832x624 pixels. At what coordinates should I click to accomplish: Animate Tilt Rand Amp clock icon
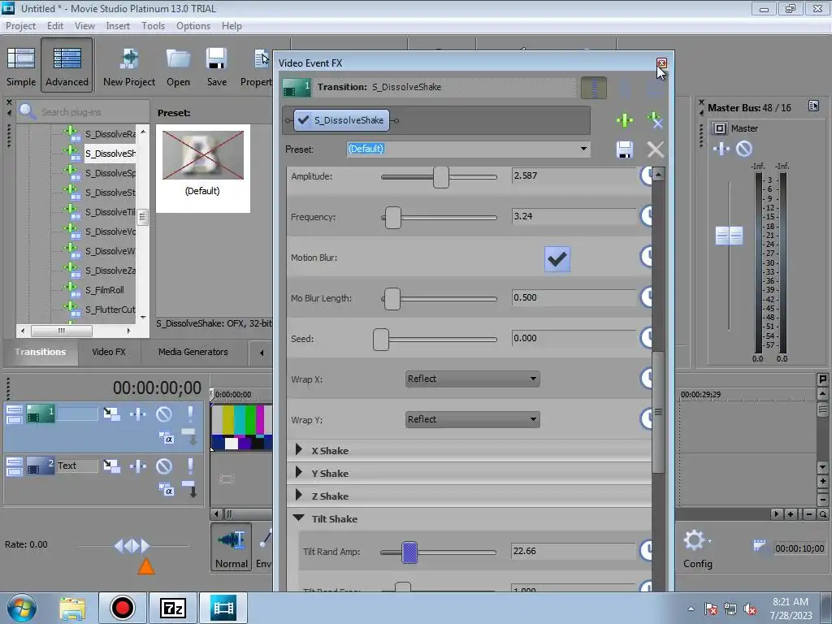646,551
